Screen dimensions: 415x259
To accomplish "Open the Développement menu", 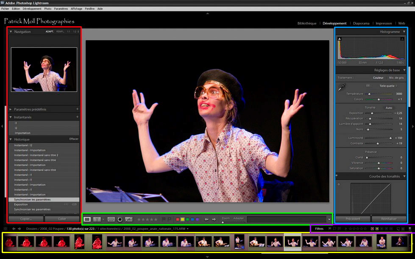I will 32,8.
